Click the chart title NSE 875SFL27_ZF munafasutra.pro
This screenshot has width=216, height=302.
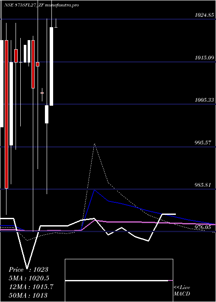(x=41, y=5)
